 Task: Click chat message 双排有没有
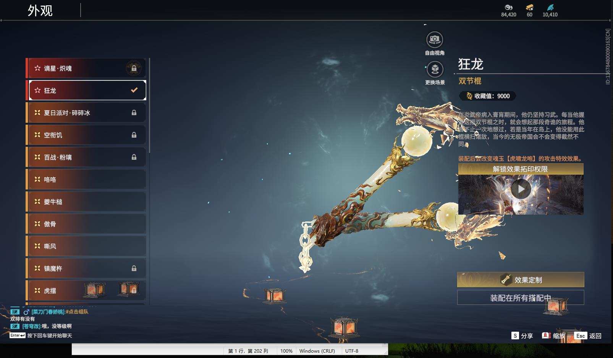tap(22, 319)
